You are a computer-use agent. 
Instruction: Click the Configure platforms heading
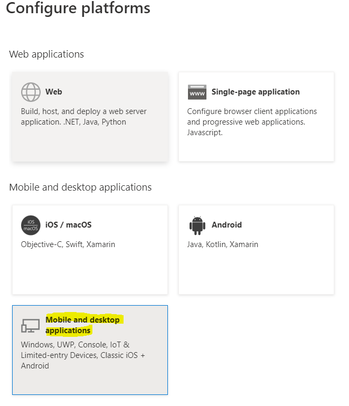(78, 8)
